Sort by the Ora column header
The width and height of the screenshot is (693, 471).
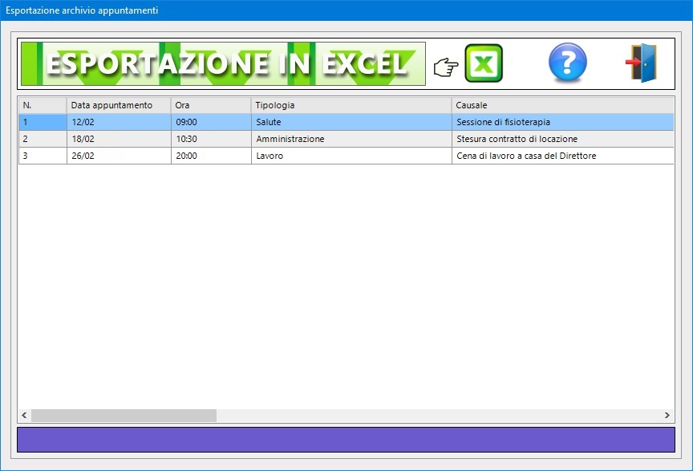(x=211, y=105)
